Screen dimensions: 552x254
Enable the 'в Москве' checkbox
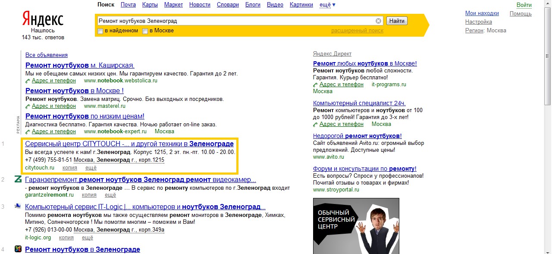tap(145, 31)
